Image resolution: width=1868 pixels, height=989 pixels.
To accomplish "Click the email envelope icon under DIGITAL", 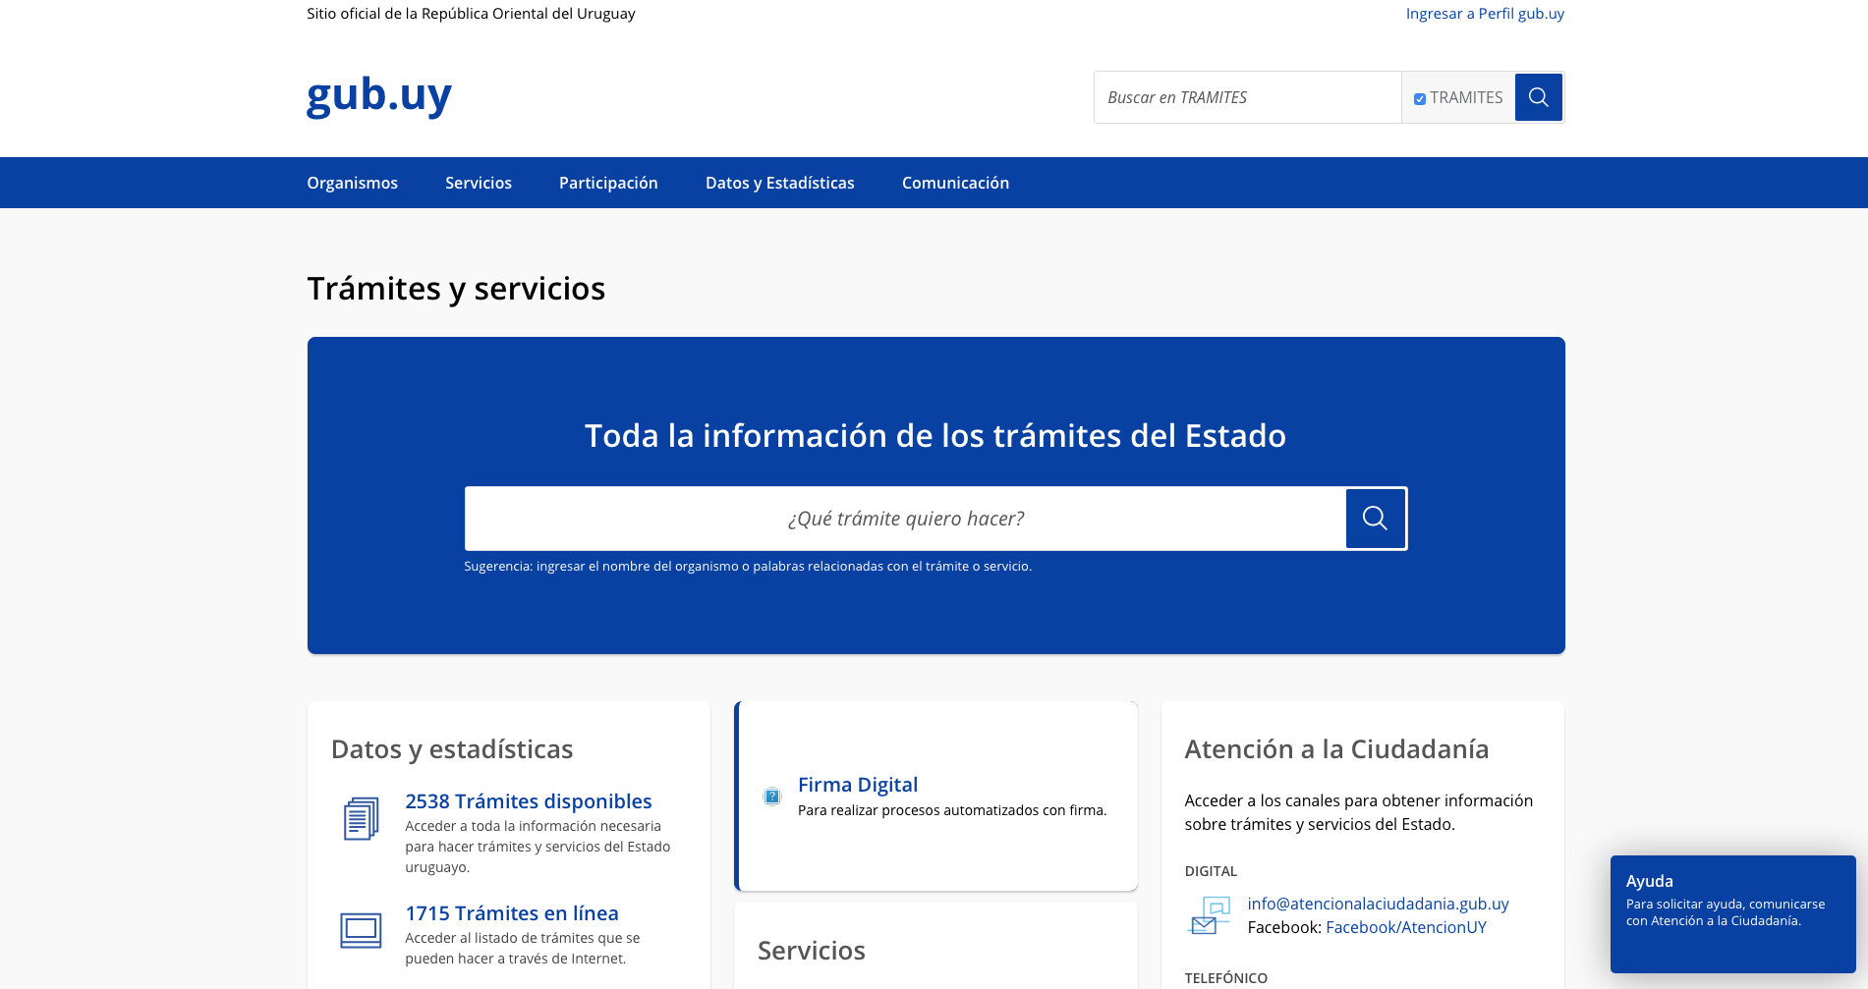I will [x=1209, y=915].
